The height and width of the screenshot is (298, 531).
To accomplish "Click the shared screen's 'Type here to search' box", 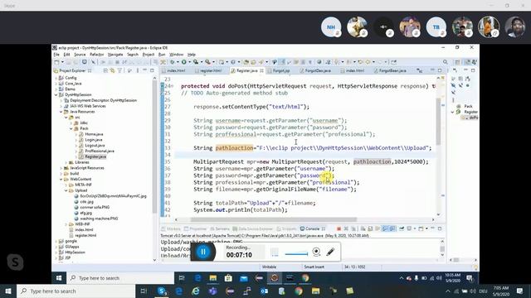I will 120,278.
